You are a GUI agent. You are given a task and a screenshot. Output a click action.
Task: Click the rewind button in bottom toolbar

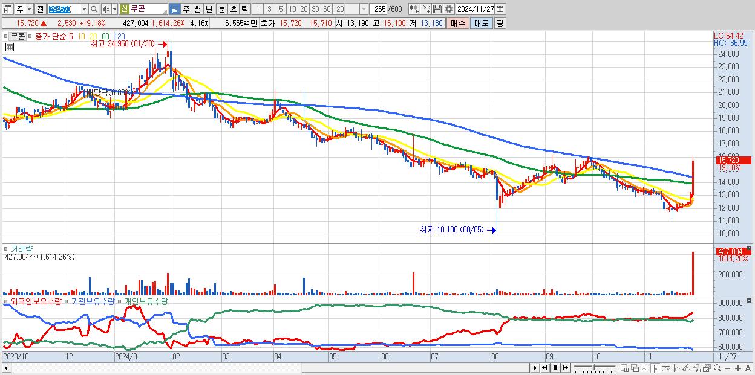click(544, 367)
